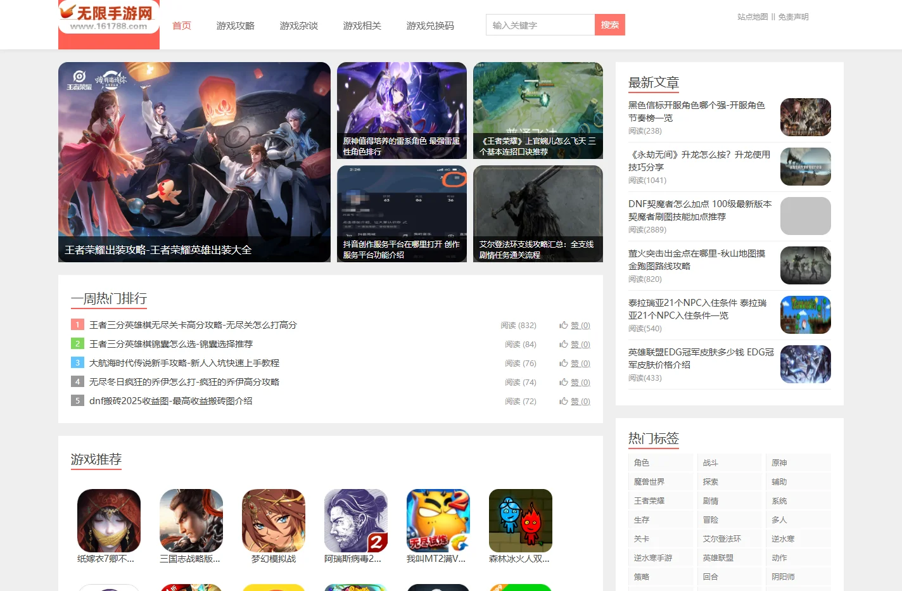Open 抖音创作服务平台 thumbnail
This screenshot has width=902, height=591.
click(x=402, y=214)
